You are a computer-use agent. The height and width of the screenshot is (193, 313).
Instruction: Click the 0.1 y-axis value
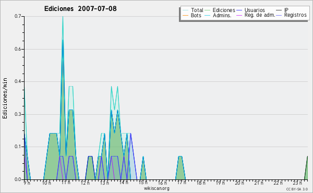18,147
